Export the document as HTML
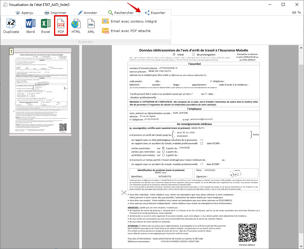 pos(76,26)
